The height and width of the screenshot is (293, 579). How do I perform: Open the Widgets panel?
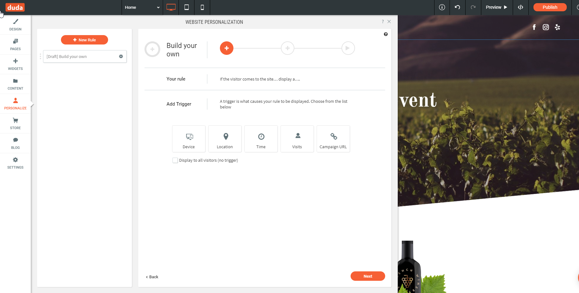pyautogui.click(x=15, y=64)
